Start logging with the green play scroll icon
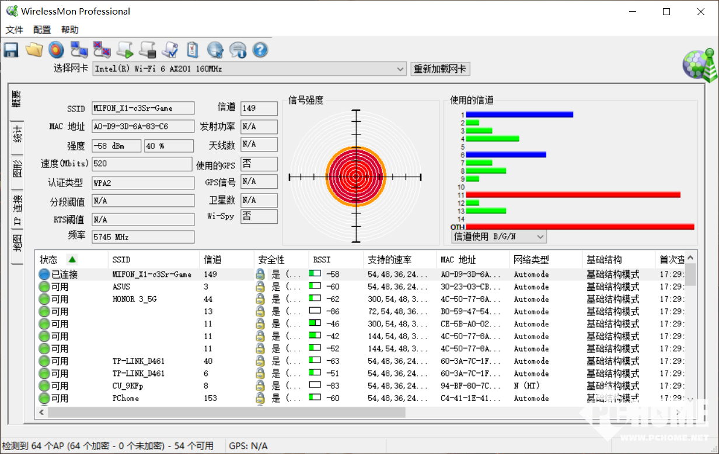Image resolution: width=719 pixels, height=454 pixels. pos(125,50)
